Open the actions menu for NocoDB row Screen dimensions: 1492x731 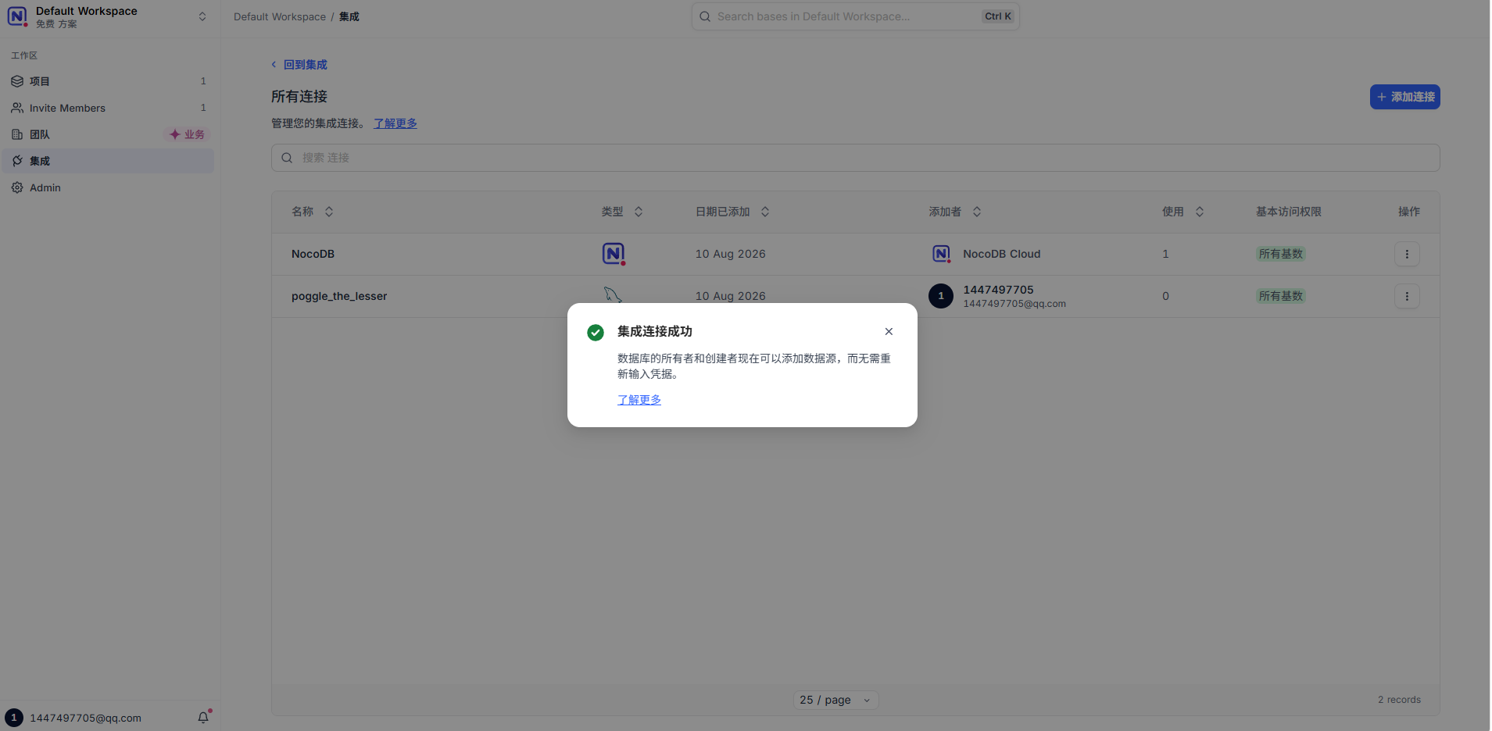point(1407,254)
